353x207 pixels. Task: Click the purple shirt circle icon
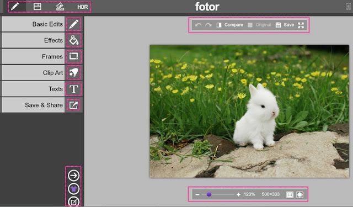(73, 189)
